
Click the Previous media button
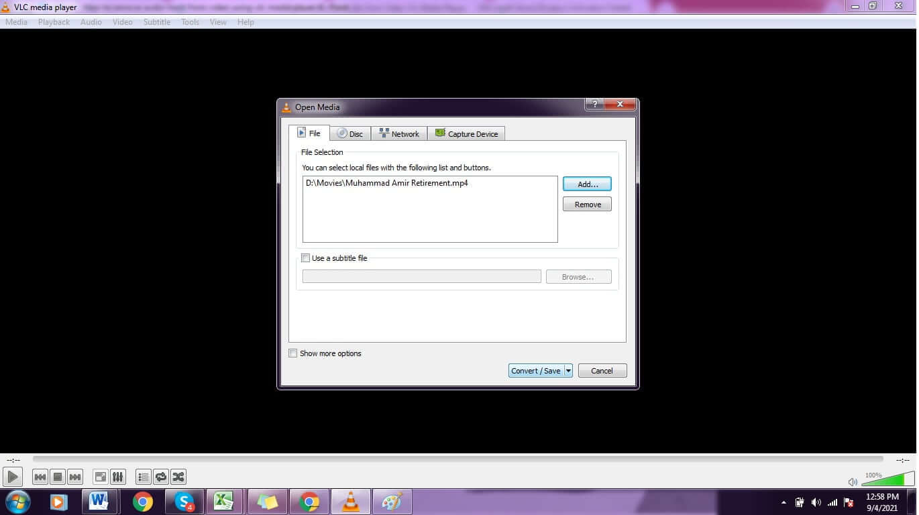click(x=40, y=477)
